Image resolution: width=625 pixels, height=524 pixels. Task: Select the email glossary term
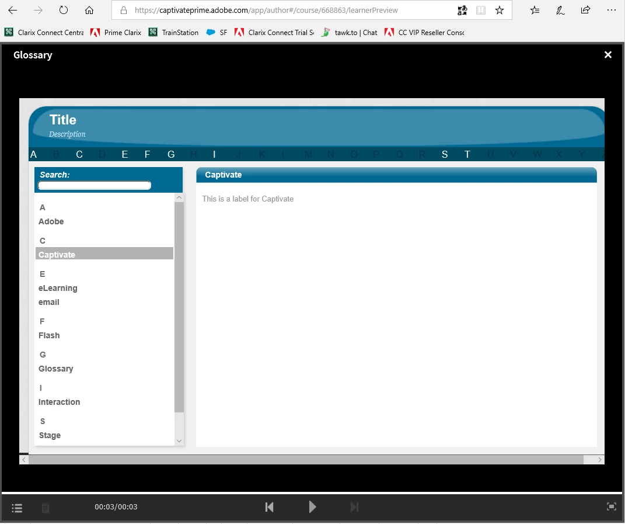tap(48, 302)
